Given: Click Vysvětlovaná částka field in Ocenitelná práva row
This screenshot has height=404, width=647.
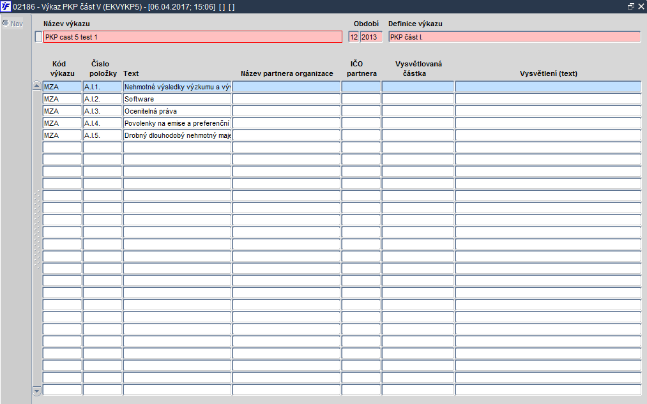Looking at the screenshot, I should pyautogui.click(x=418, y=111).
